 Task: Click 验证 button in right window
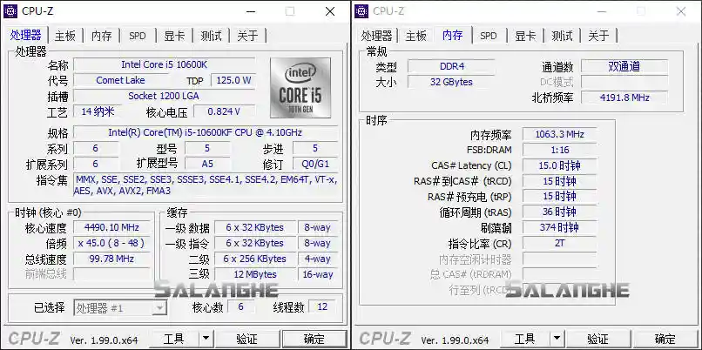(x=597, y=340)
